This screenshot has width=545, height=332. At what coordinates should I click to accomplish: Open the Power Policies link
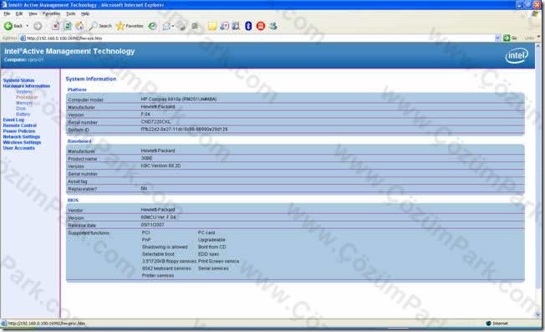pos(19,131)
